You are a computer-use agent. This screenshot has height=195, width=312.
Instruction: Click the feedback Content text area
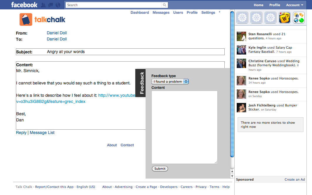[184, 127]
